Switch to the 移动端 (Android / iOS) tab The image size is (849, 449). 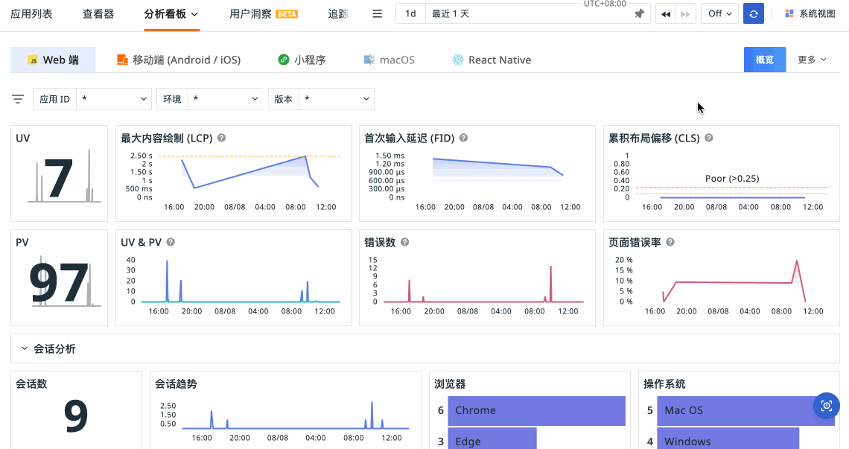[179, 60]
